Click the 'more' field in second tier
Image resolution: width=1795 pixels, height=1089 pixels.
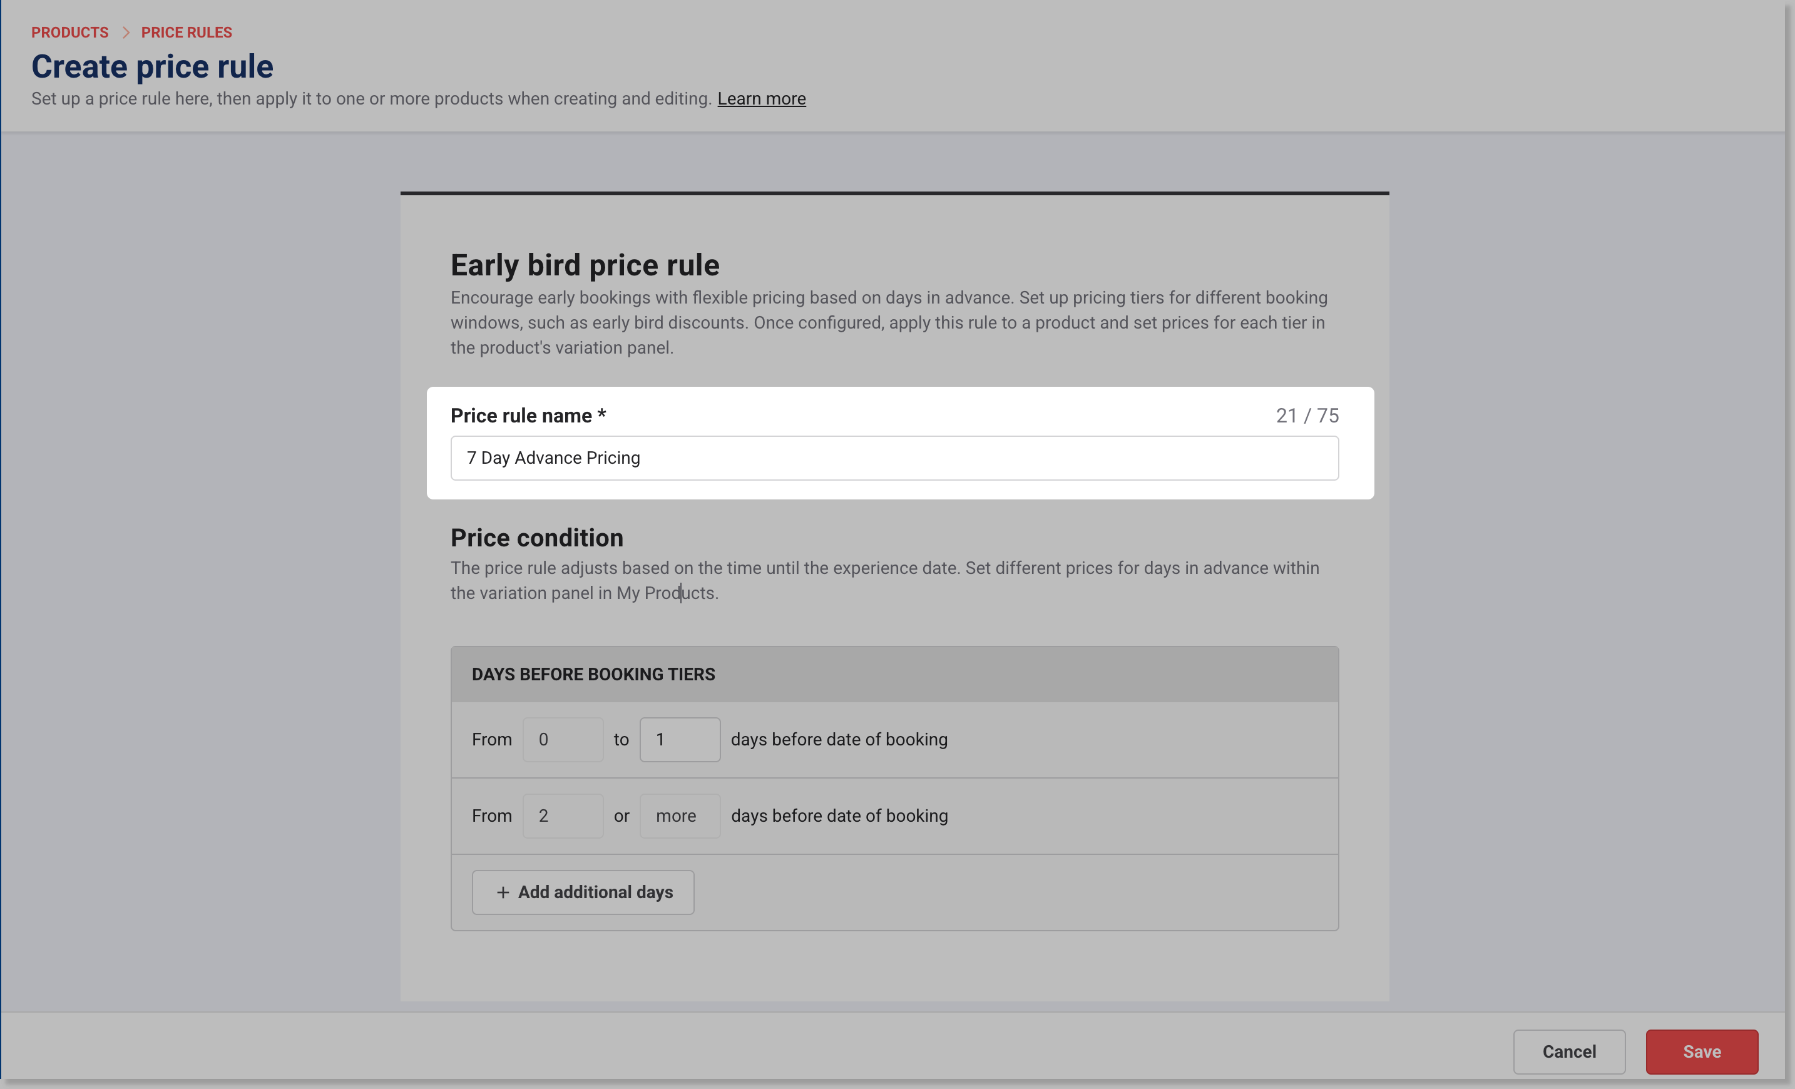pyautogui.click(x=679, y=815)
